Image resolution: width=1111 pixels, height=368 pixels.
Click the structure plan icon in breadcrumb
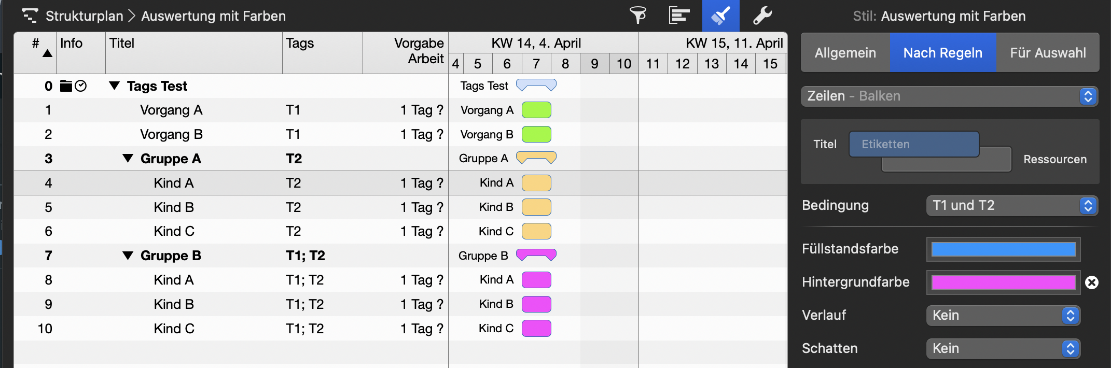click(30, 16)
